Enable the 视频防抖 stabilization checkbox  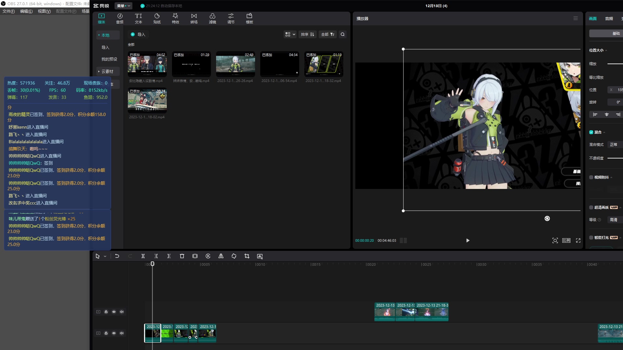(x=591, y=177)
